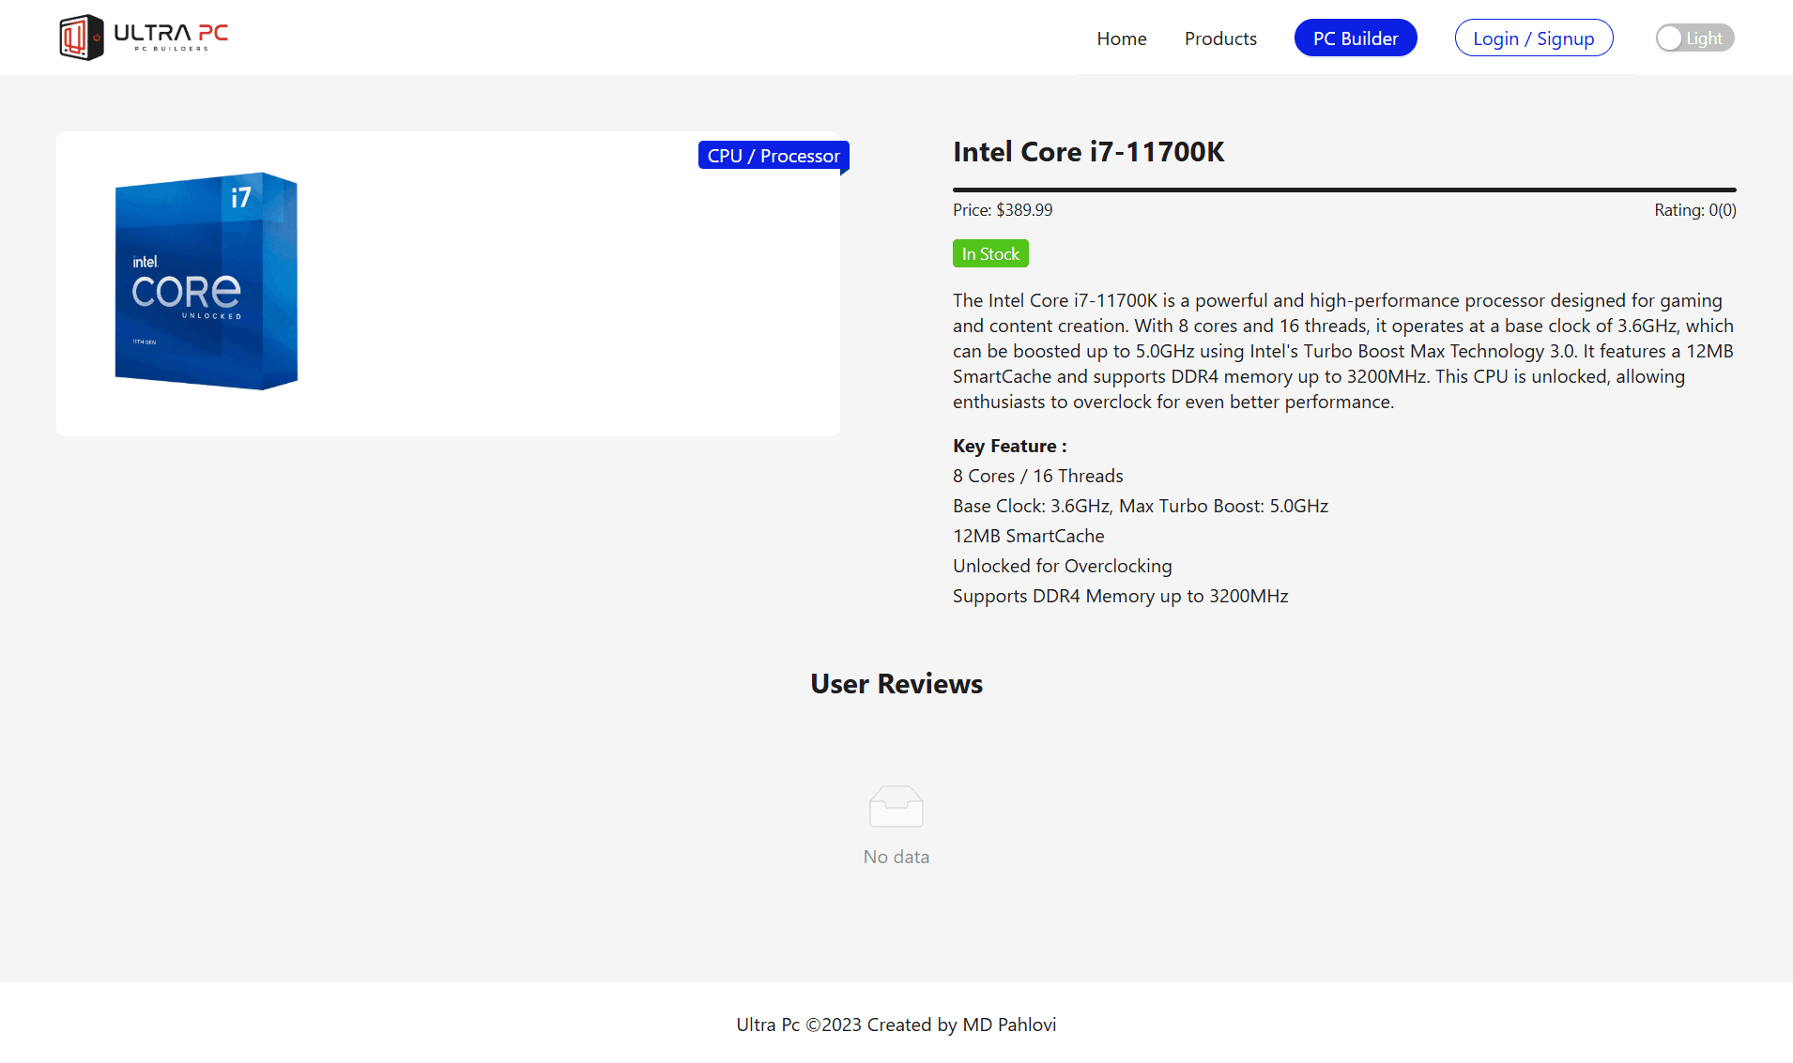Click the CPU / Processor category ribbon

click(x=774, y=156)
